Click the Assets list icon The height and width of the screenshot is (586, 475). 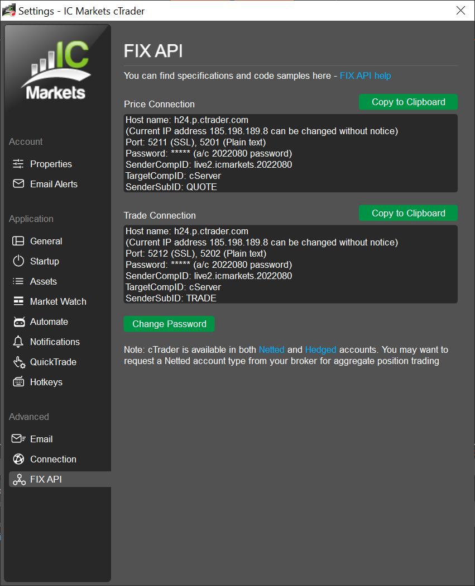click(x=18, y=281)
